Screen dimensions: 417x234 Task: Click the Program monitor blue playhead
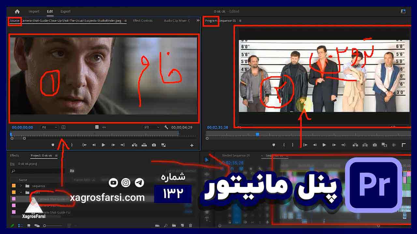(x=257, y=134)
